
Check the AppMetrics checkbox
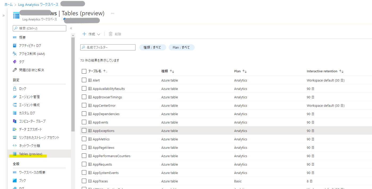click(84, 139)
